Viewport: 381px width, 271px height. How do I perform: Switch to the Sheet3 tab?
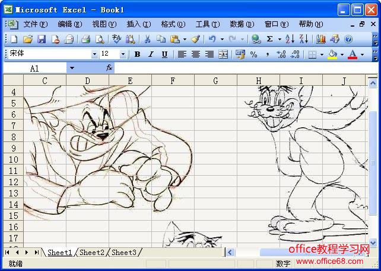124,252
